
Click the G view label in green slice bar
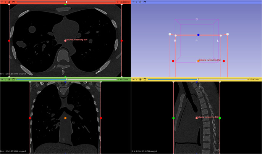(x=5, y=79)
